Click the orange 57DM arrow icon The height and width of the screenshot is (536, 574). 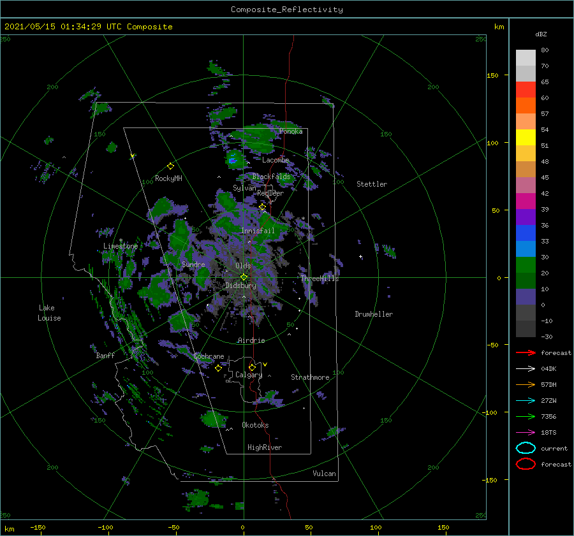[526, 384]
